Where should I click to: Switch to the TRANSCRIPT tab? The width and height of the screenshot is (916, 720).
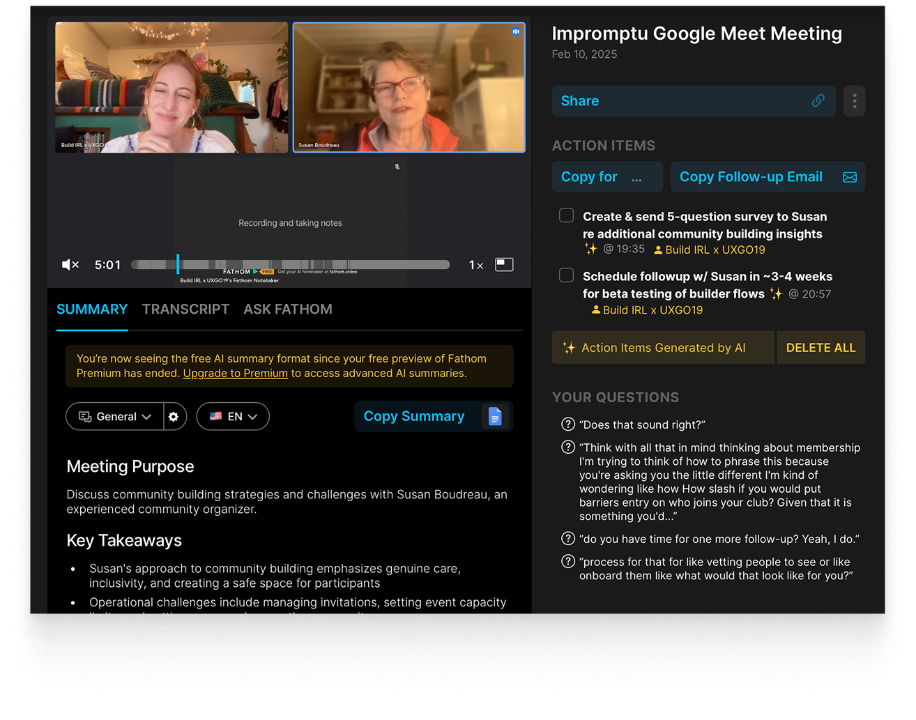click(185, 309)
